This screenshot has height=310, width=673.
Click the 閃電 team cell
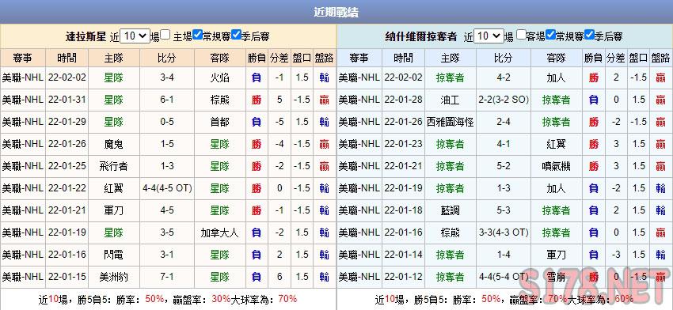[x=114, y=255]
